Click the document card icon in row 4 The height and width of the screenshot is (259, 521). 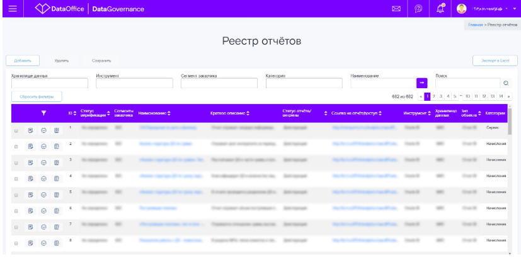(57, 178)
